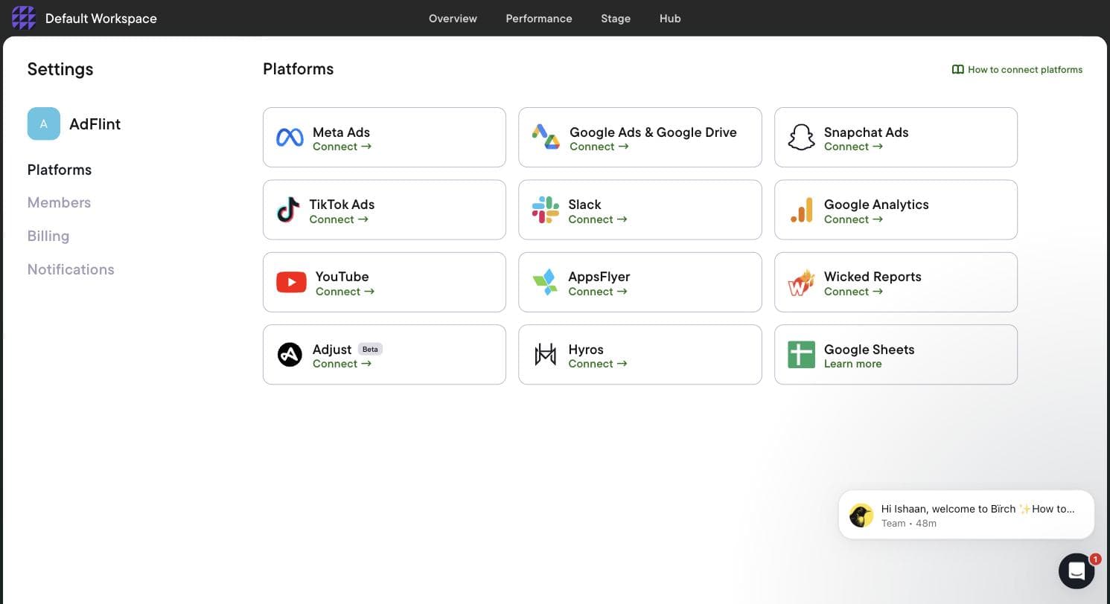
Task: Click the Meta Ads infinity logo icon
Action: click(290, 138)
